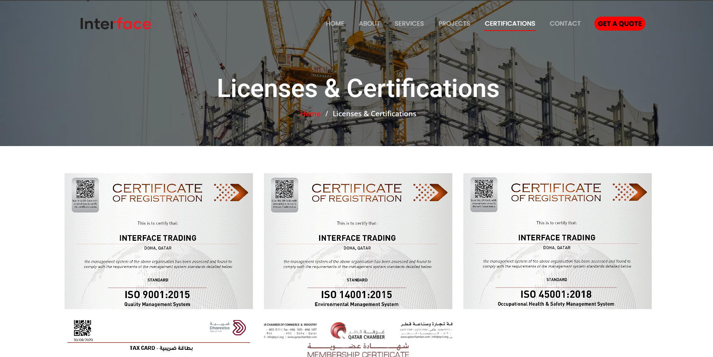Screen dimensions: 713x357
Task: Click the arrow emblem on ISO 14001 certificate
Action: pos(430,192)
